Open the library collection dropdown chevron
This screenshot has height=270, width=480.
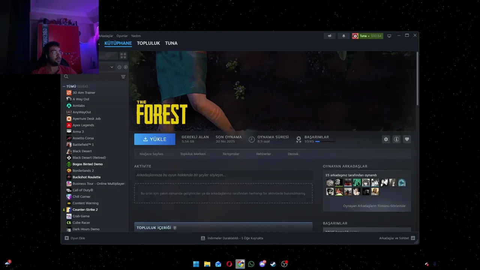(x=111, y=67)
